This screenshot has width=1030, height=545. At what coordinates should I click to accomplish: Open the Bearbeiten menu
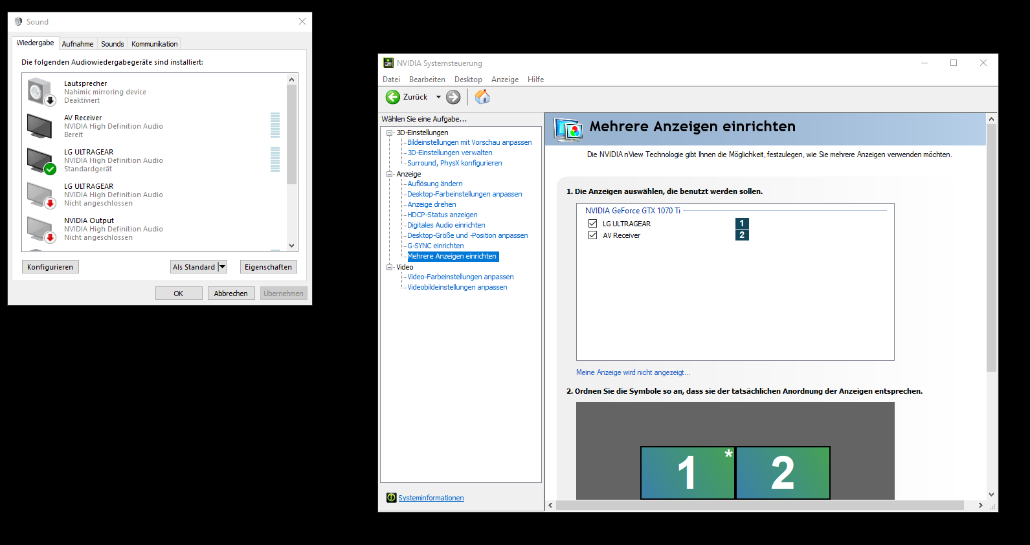coord(427,80)
